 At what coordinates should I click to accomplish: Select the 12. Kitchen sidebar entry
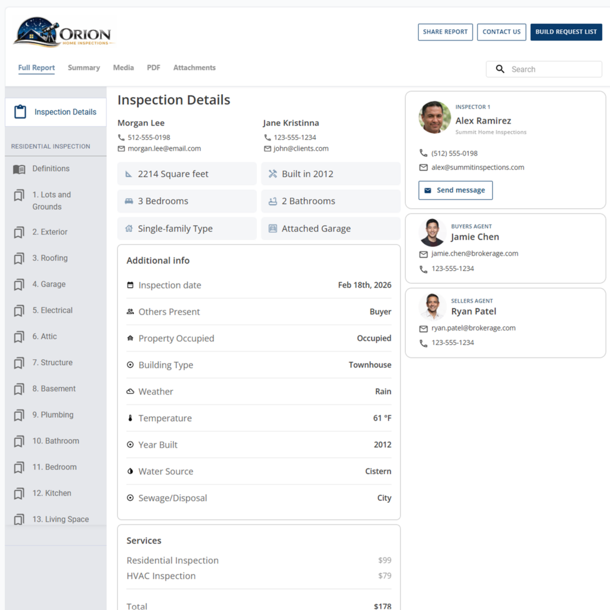[52, 493]
